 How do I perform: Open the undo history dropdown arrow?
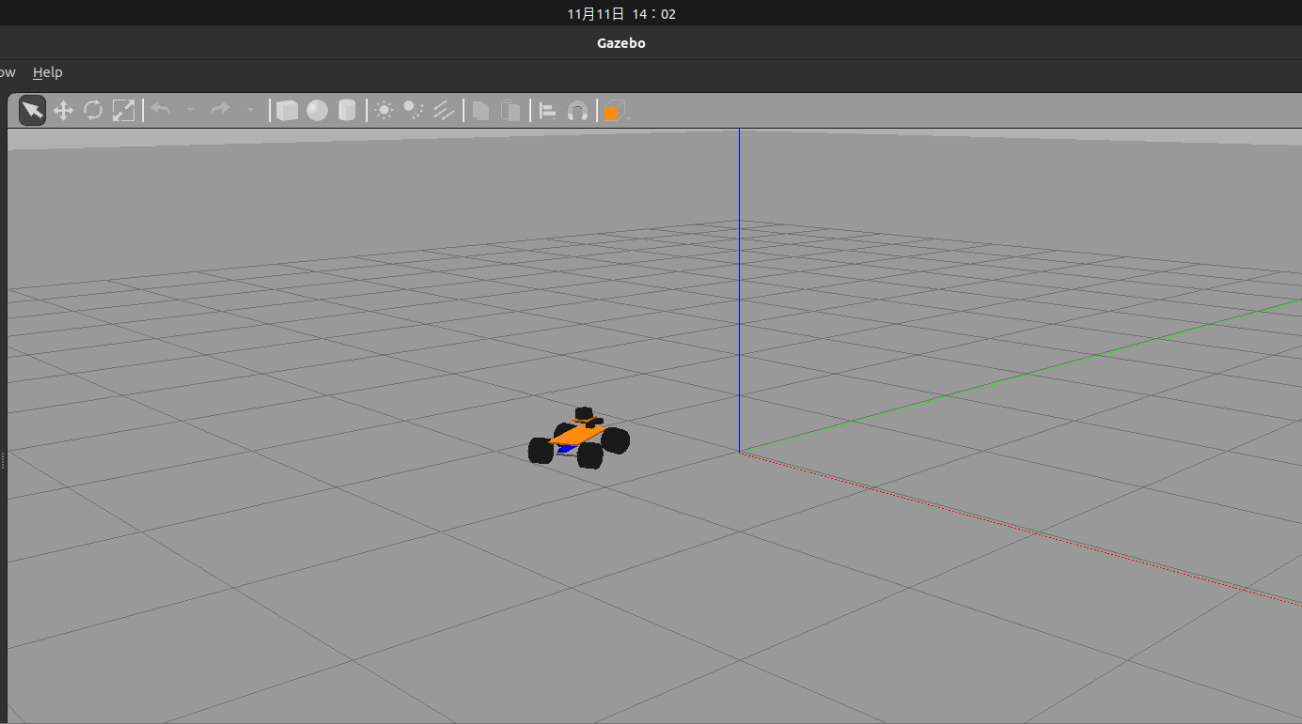(190, 111)
